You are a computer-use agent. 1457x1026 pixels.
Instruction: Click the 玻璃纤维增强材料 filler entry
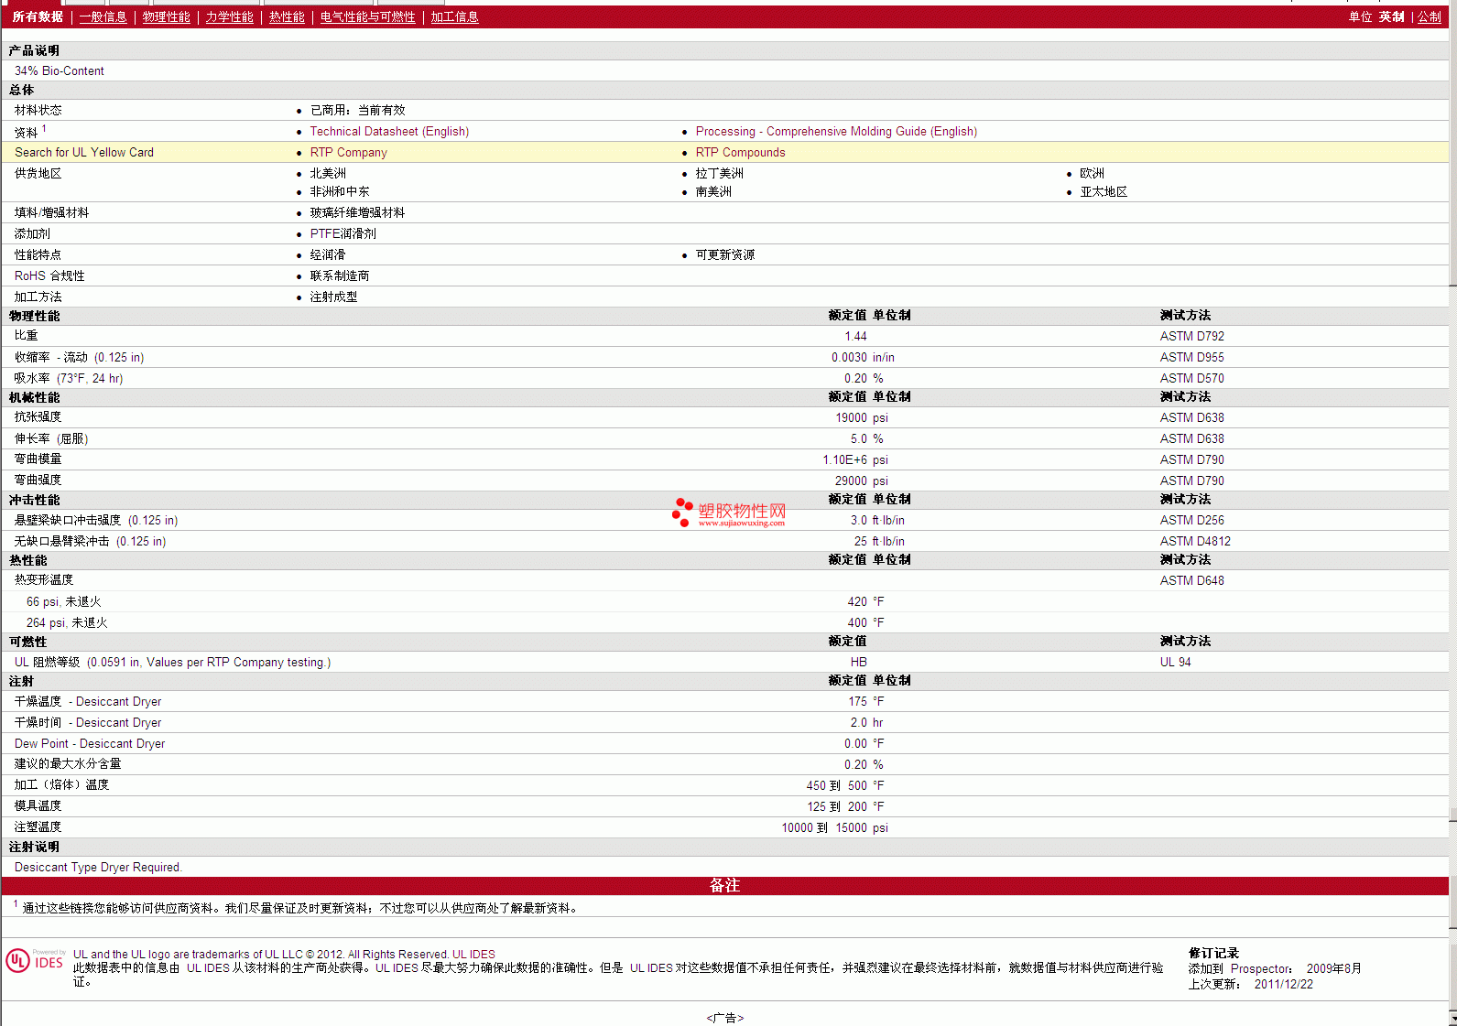click(357, 213)
